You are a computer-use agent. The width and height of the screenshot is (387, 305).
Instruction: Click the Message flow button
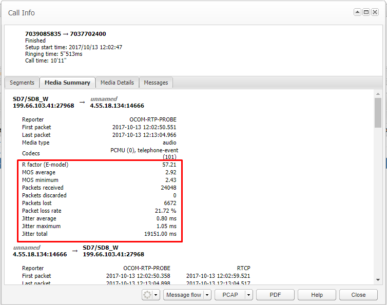pyautogui.click(x=184, y=295)
